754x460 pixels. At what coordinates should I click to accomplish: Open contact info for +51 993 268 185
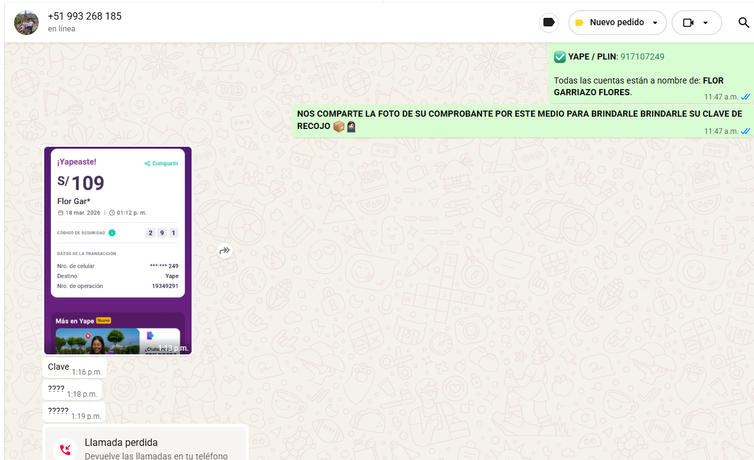pyautogui.click(x=85, y=17)
